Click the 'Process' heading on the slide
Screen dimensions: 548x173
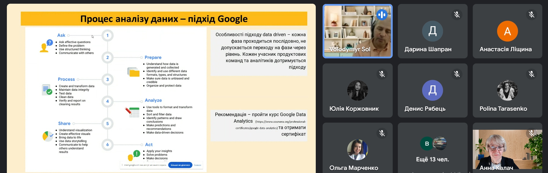[66, 79]
